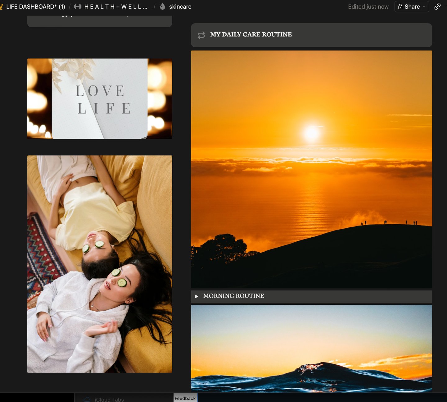Open the LOVE LIFE image
This screenshot has height=402, width=447.
pyautogui.click(x=100, y=98)
